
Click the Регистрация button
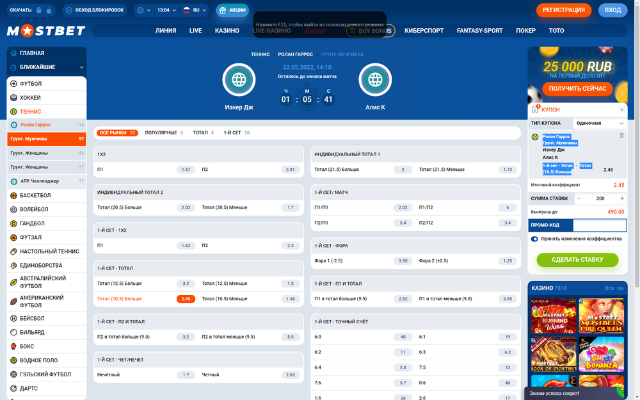[x=564, y=10]
